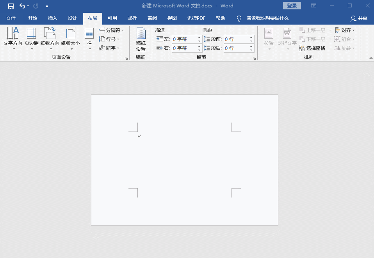Click 上移一层 bring forward
Viewport: 374px width, 258px height.
pos(312,30)
